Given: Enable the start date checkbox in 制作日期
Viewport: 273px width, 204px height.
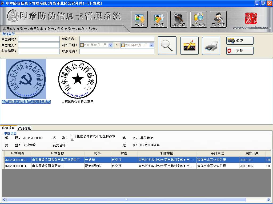Looking at the screenshot, I should 82,45.
